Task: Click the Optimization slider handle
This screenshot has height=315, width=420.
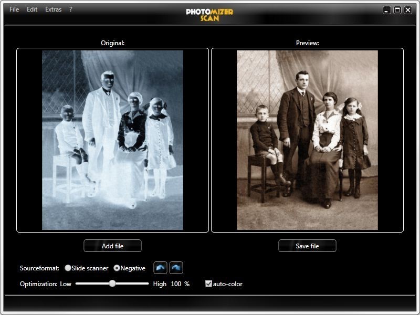Action: 112,283
